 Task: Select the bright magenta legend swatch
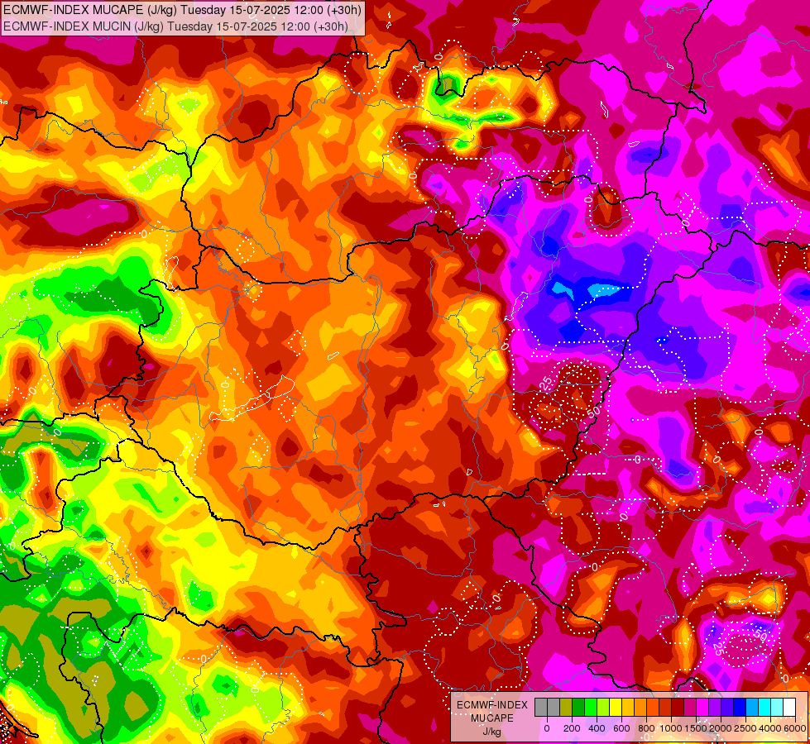[x=703, y=708]
